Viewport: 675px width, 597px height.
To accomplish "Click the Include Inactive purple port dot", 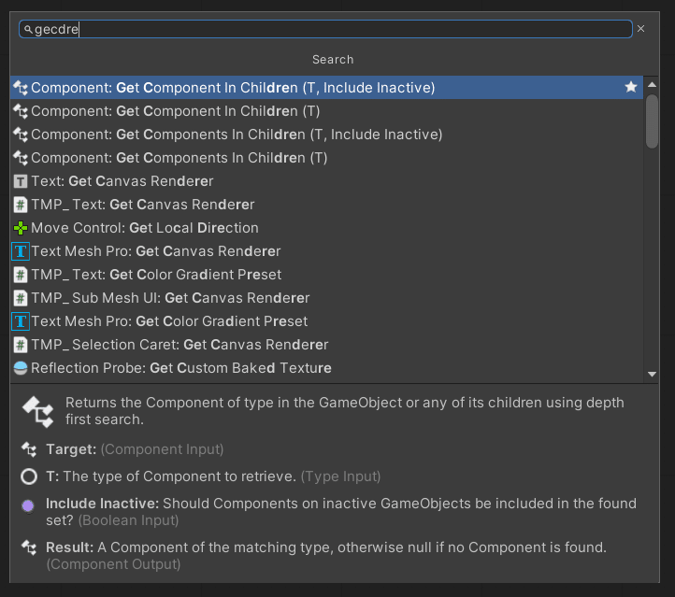I will click(28, 505).
